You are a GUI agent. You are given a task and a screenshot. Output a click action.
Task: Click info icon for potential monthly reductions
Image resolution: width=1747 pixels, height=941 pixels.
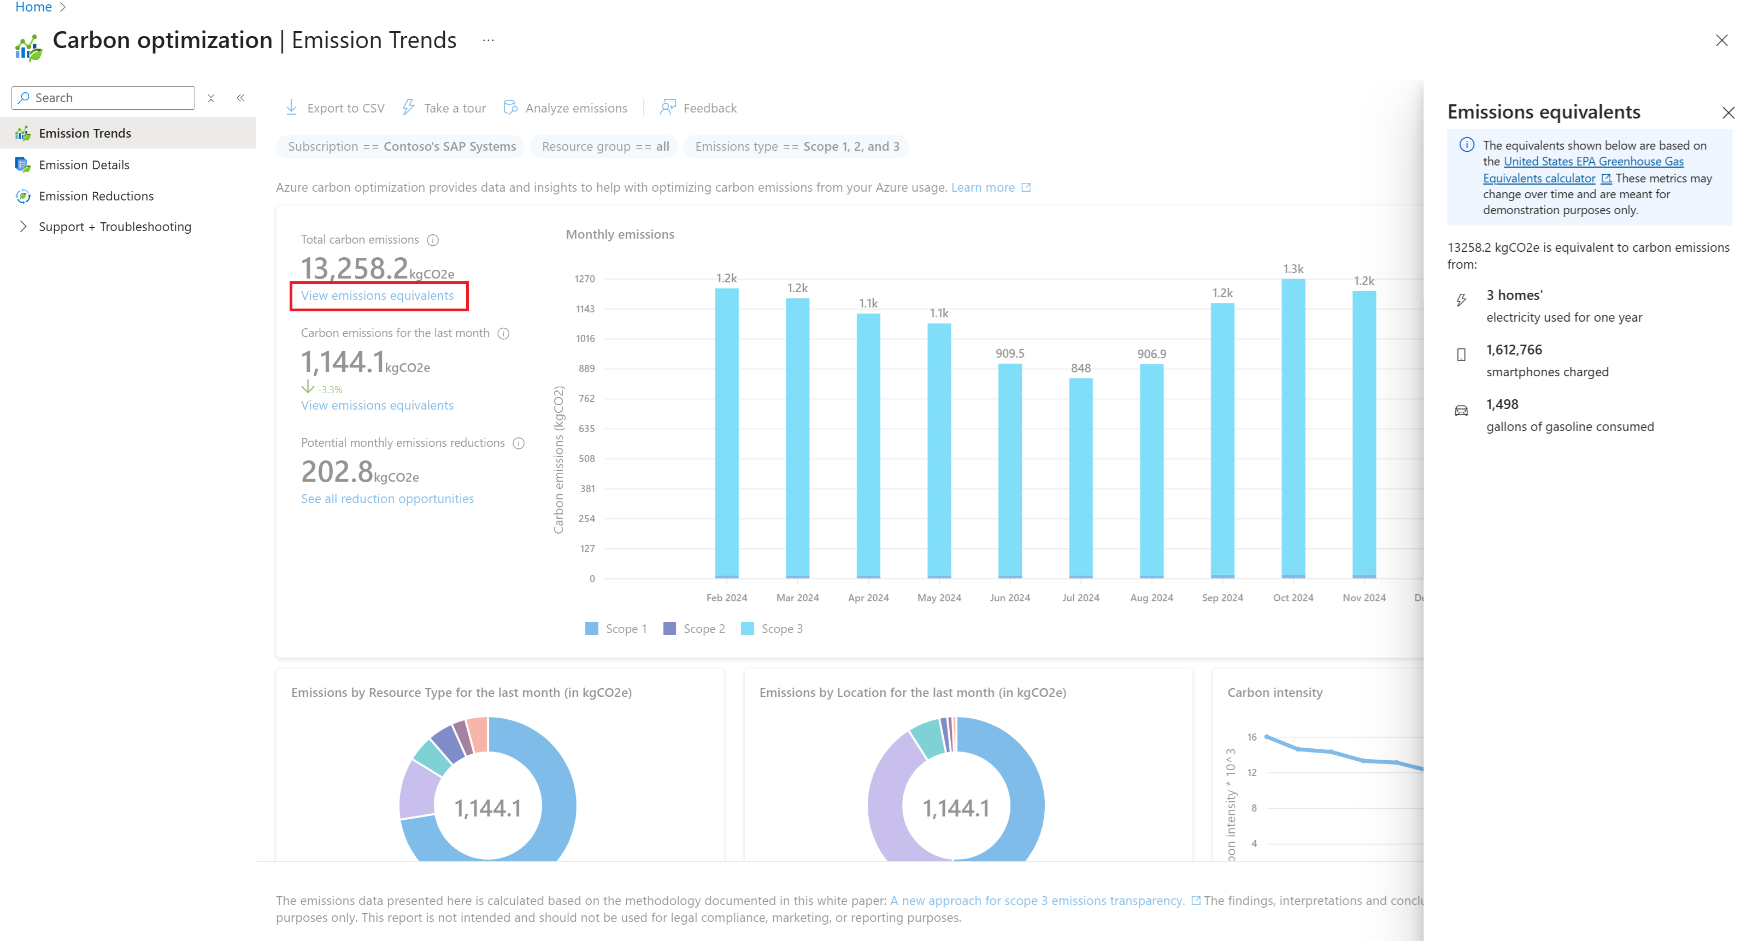(x=519, y=443)
